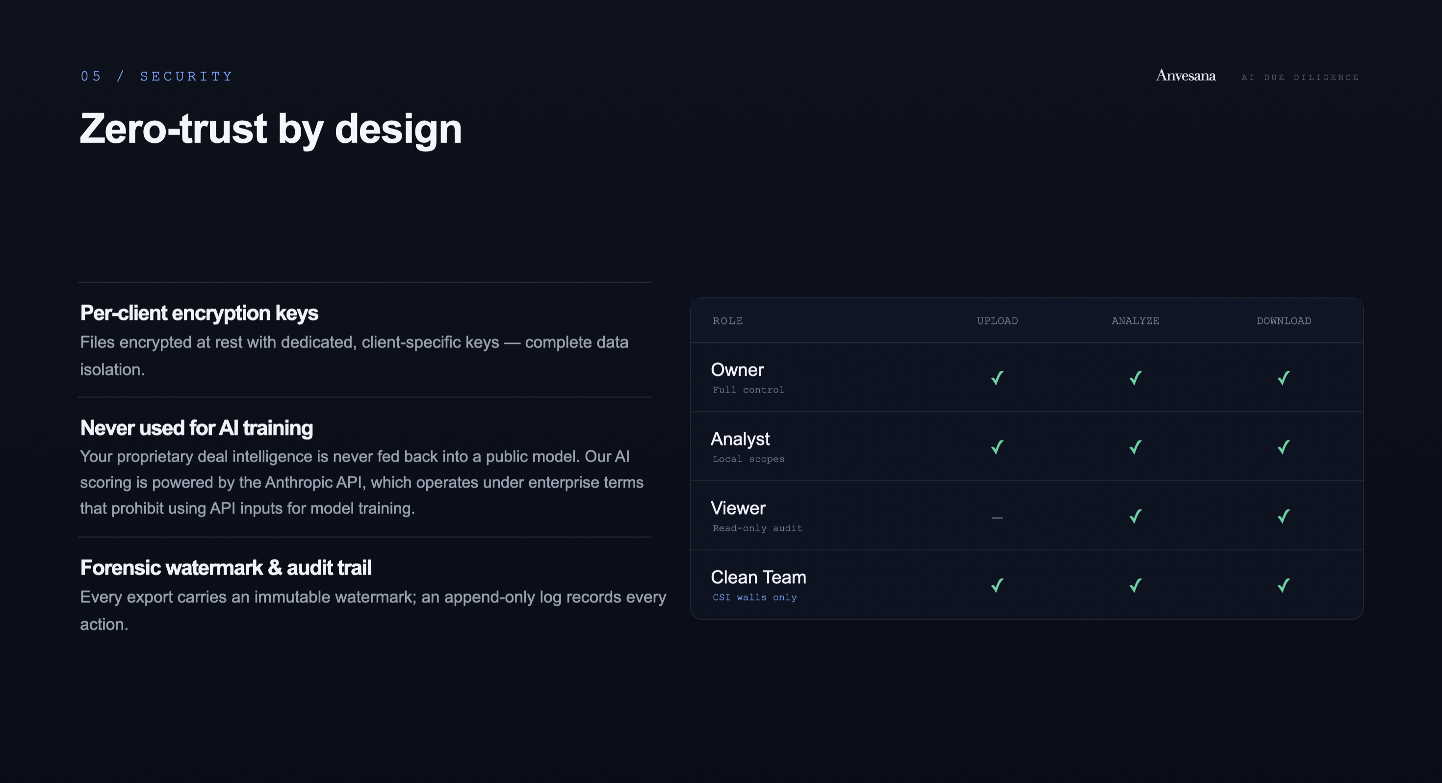Image resolution: width=1442 pixels, height=783 pixels.
Task: Select the DOWNLOAD column header
Action: pyautogui.click(x=1284, y=321)
